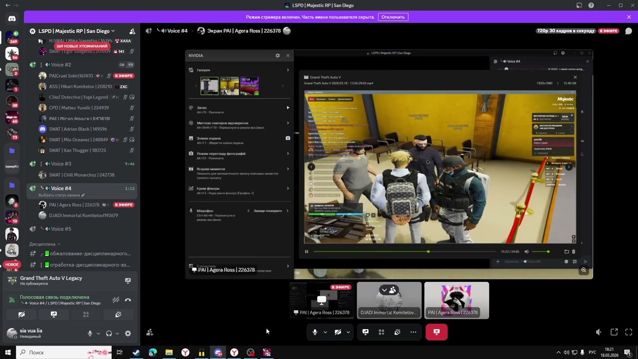The width and height of the screenshot is (638, 359).
Task: Open Discord help icon in title bar
Action: [591, 5]
